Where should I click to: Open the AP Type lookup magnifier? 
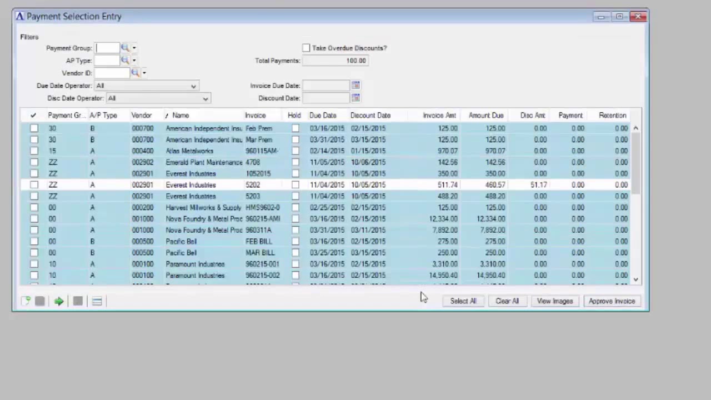tap(125, 61)
